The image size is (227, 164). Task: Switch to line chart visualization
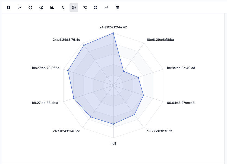(x=20, y=8)
